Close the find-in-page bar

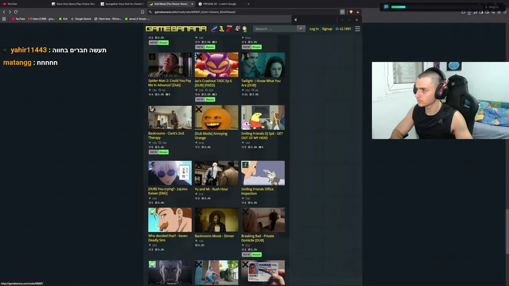tap(356, 20)
